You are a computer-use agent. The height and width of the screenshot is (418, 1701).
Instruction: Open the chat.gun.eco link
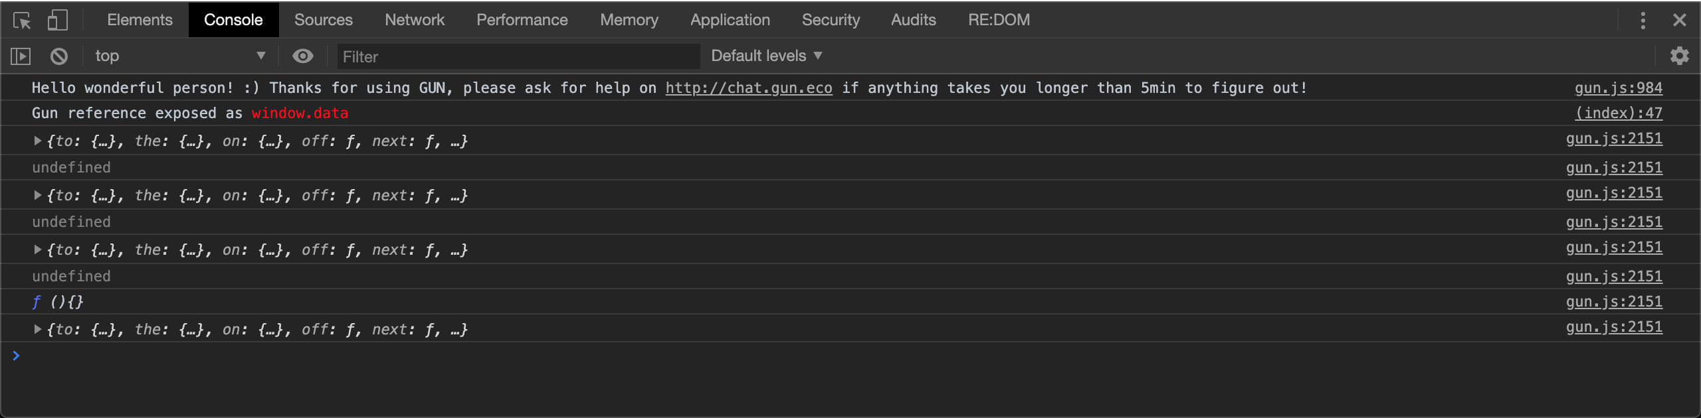[x=749, y=88]
